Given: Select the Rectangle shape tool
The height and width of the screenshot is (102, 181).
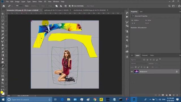Looking at the screenshot, I should click(x=3, y=76).
